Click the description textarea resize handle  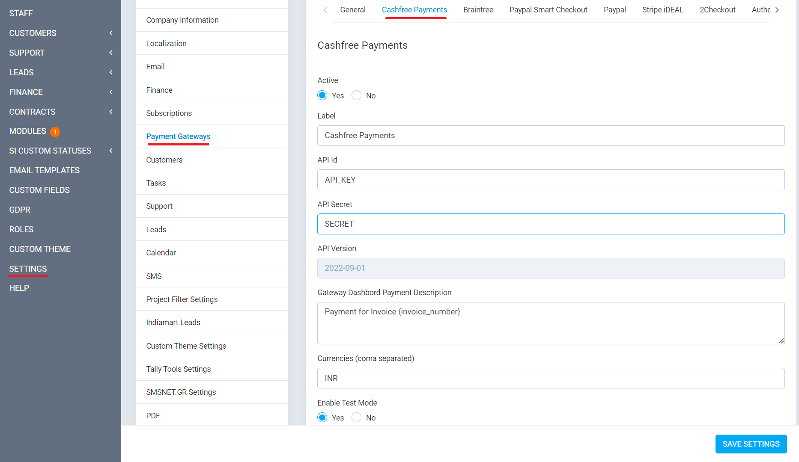point(781,341)
